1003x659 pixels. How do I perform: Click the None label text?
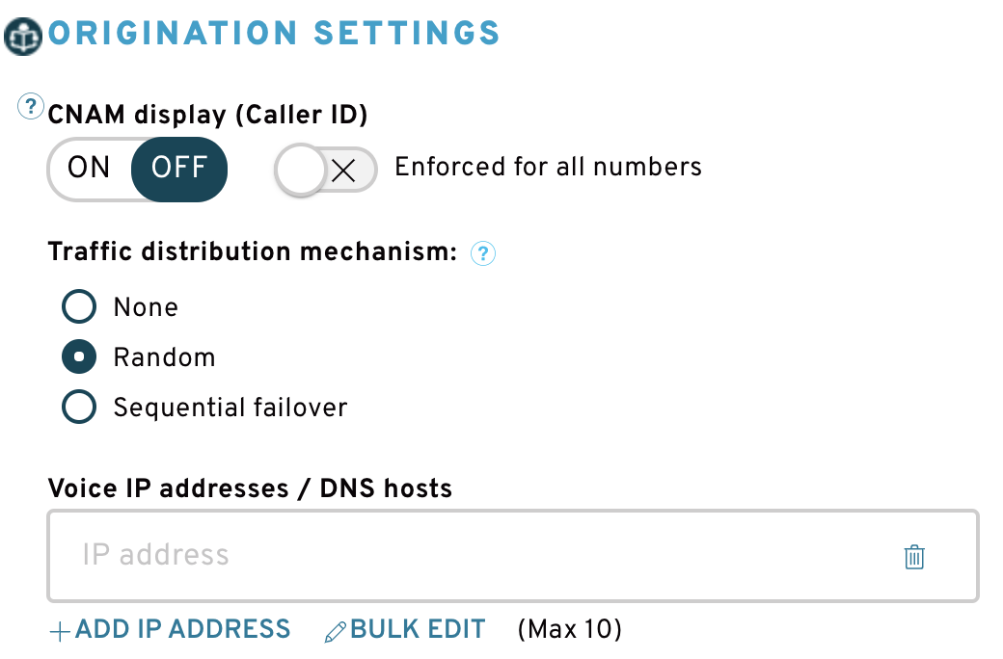(146, 307)
